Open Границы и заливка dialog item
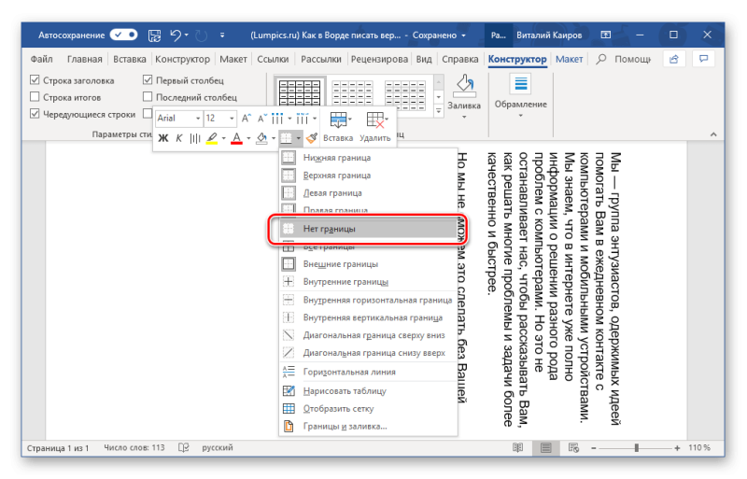Image resolution: width=747 pixels, height=479 pixels. point(368,426)
